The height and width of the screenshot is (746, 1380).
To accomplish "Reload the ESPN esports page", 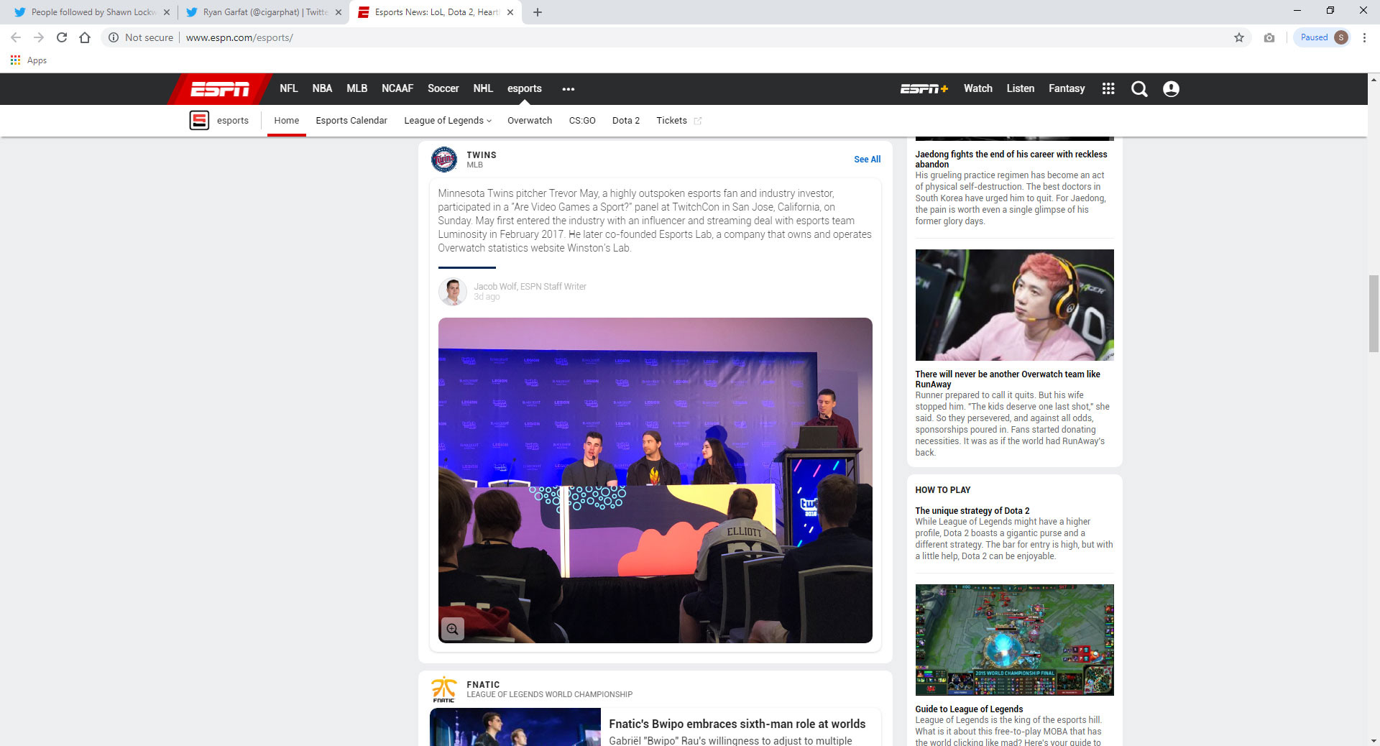I will point(62,37).
